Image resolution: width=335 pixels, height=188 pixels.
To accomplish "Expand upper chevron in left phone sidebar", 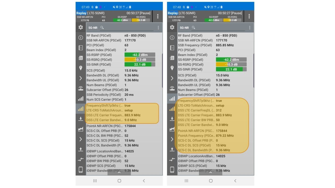I will click(x=81, y=78).
